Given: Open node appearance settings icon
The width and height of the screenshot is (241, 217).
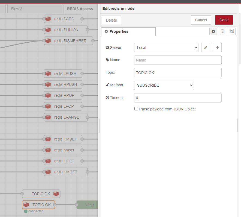Looking at the screenshot, I should coord(232,31).
